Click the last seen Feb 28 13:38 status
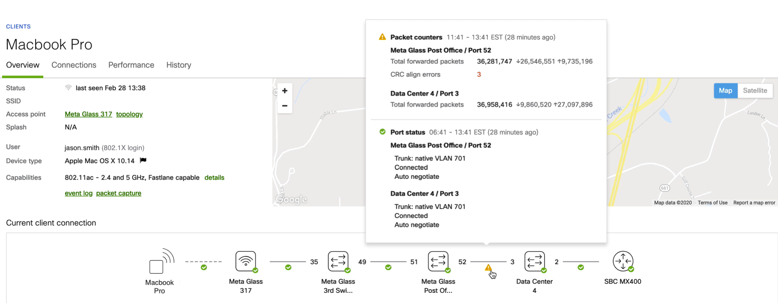This screenshot has width=778, height=303. coord(111,88)
